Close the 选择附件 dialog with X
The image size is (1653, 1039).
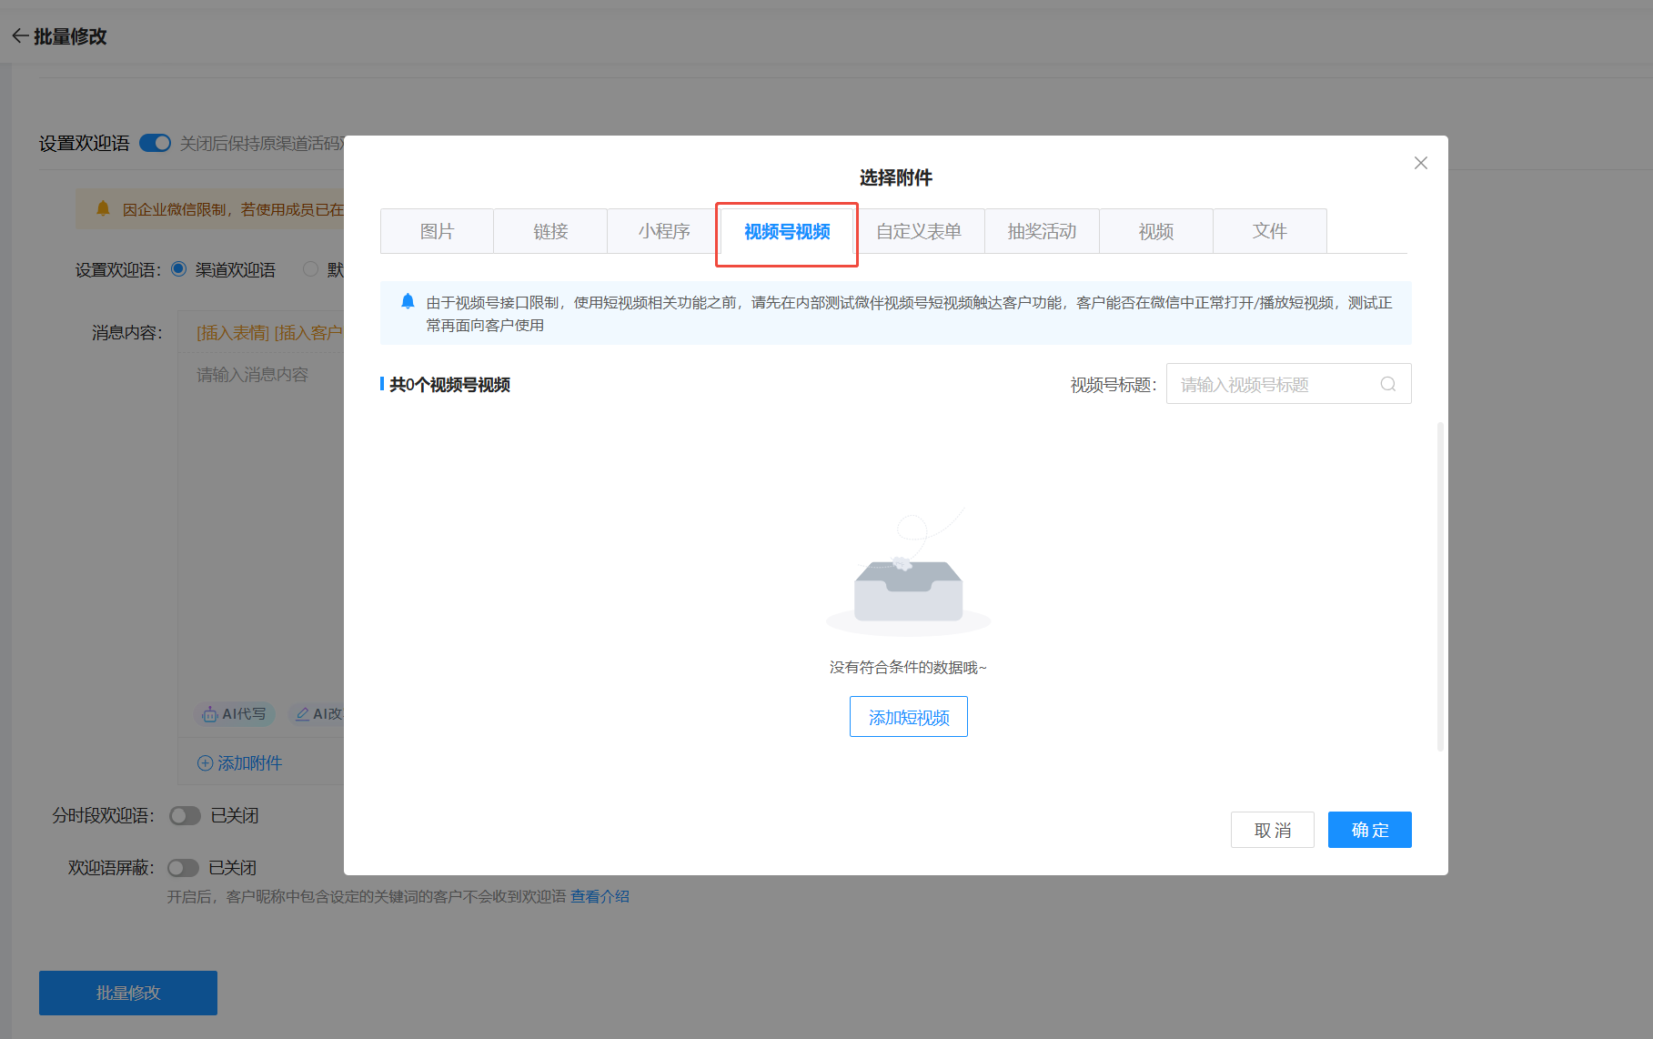coord(1420,163)
